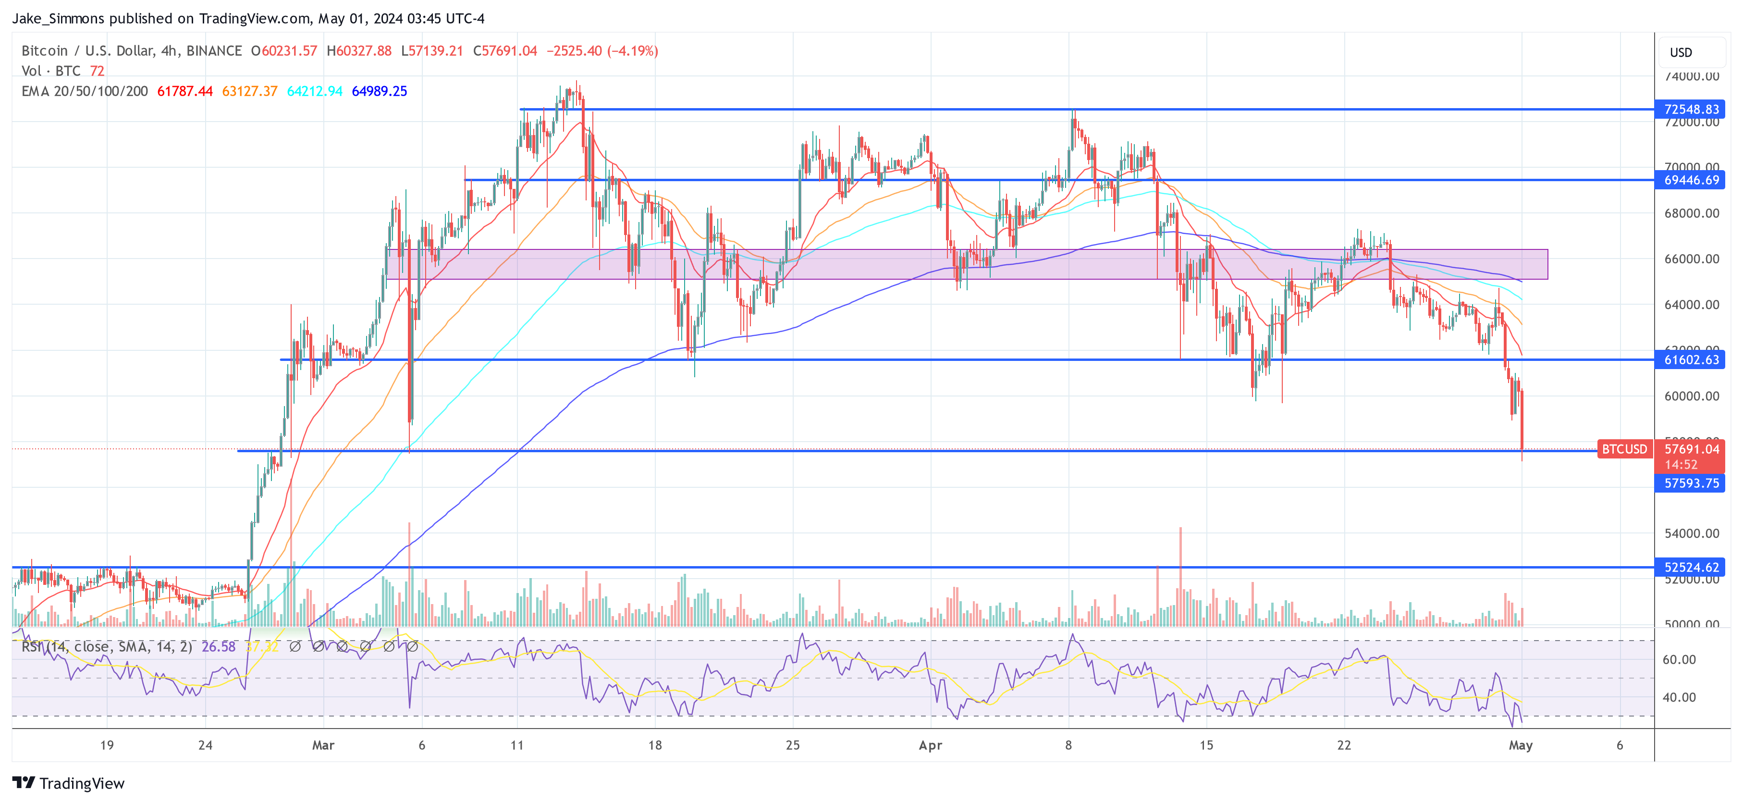Click the 8 date label on time axis
The height and width of the screenshot is (804, 1743).
coord(1068,745)
